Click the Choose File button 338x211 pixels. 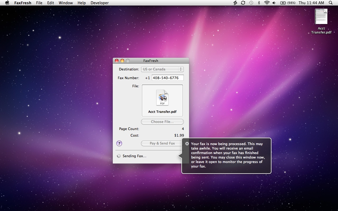(x=162, y=122)
